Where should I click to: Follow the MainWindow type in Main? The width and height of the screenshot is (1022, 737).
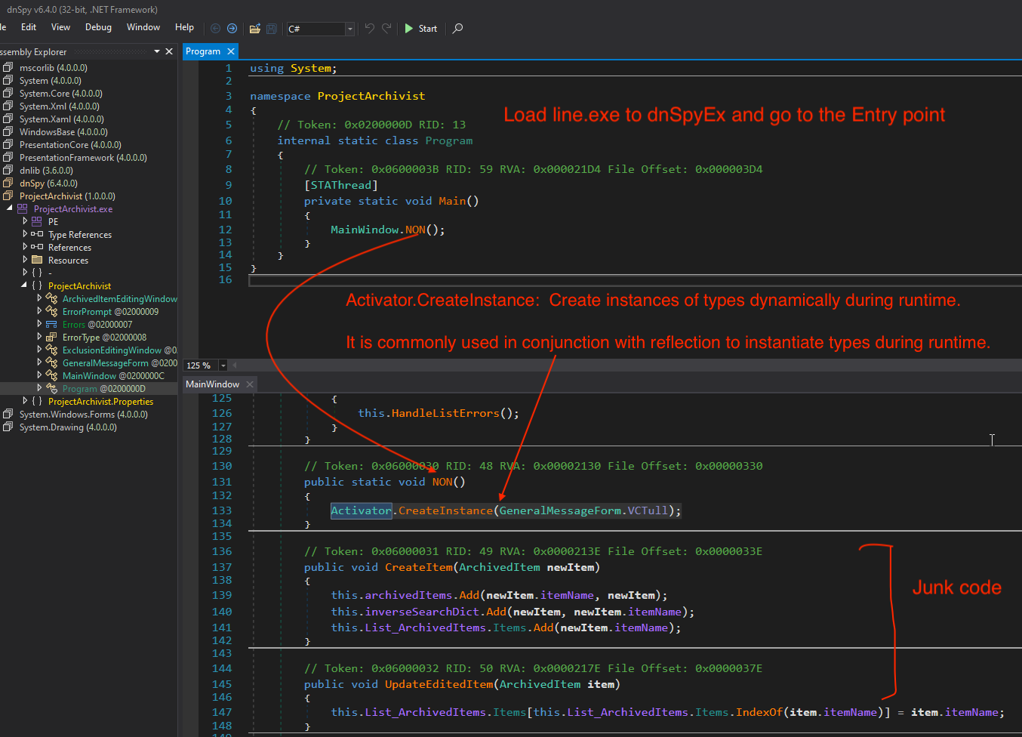point(365,230)
